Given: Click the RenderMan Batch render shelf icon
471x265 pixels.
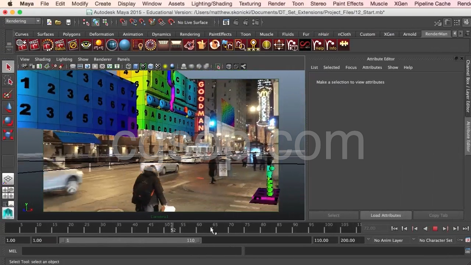Looking at the screenshot, I should pyautogui.click(x=60, y=45).
